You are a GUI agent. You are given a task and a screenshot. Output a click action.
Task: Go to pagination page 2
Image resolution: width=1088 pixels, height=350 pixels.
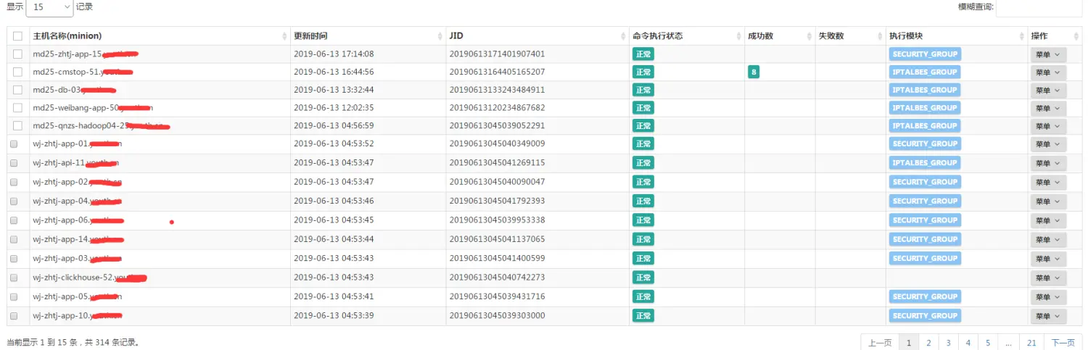click(x=928, y=343)
